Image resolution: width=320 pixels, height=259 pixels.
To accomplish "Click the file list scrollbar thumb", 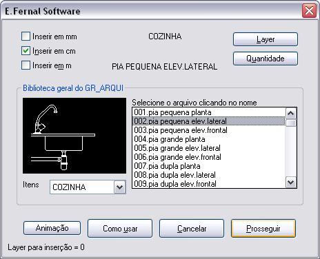I will click(291, 123).
